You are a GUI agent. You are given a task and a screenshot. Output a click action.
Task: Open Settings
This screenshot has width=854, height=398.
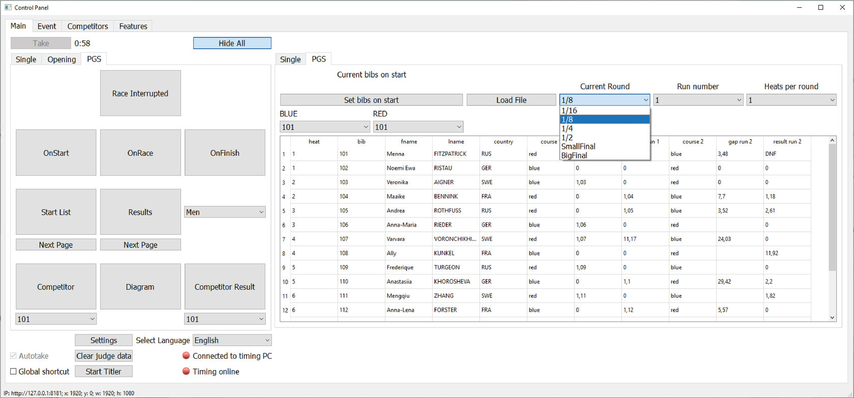coord(104,341)
